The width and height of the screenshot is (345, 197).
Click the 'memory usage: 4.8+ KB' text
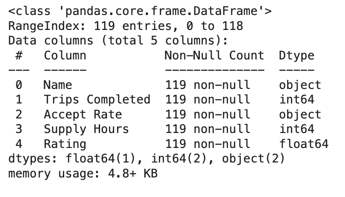tap(83, 173)
